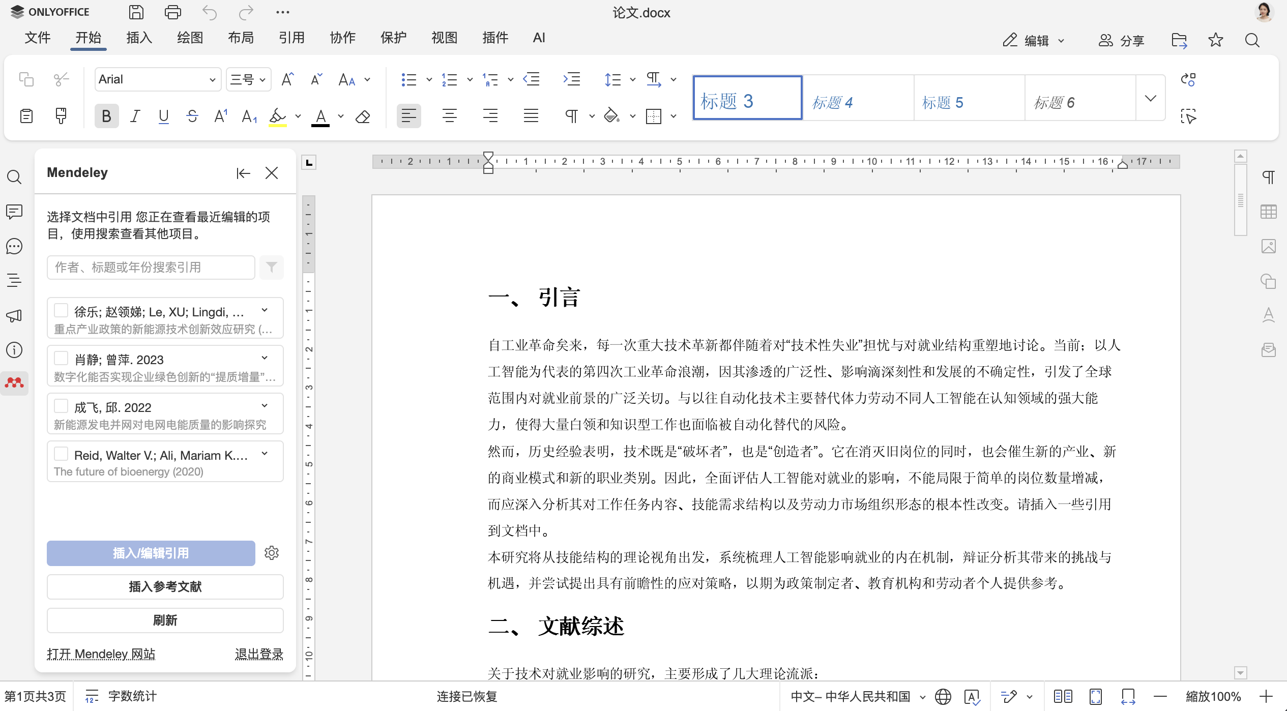The width and height of the screenshot is (1287, 711).
Task: Switch to the 插件 tab
Action: click(x=495, y=38)
